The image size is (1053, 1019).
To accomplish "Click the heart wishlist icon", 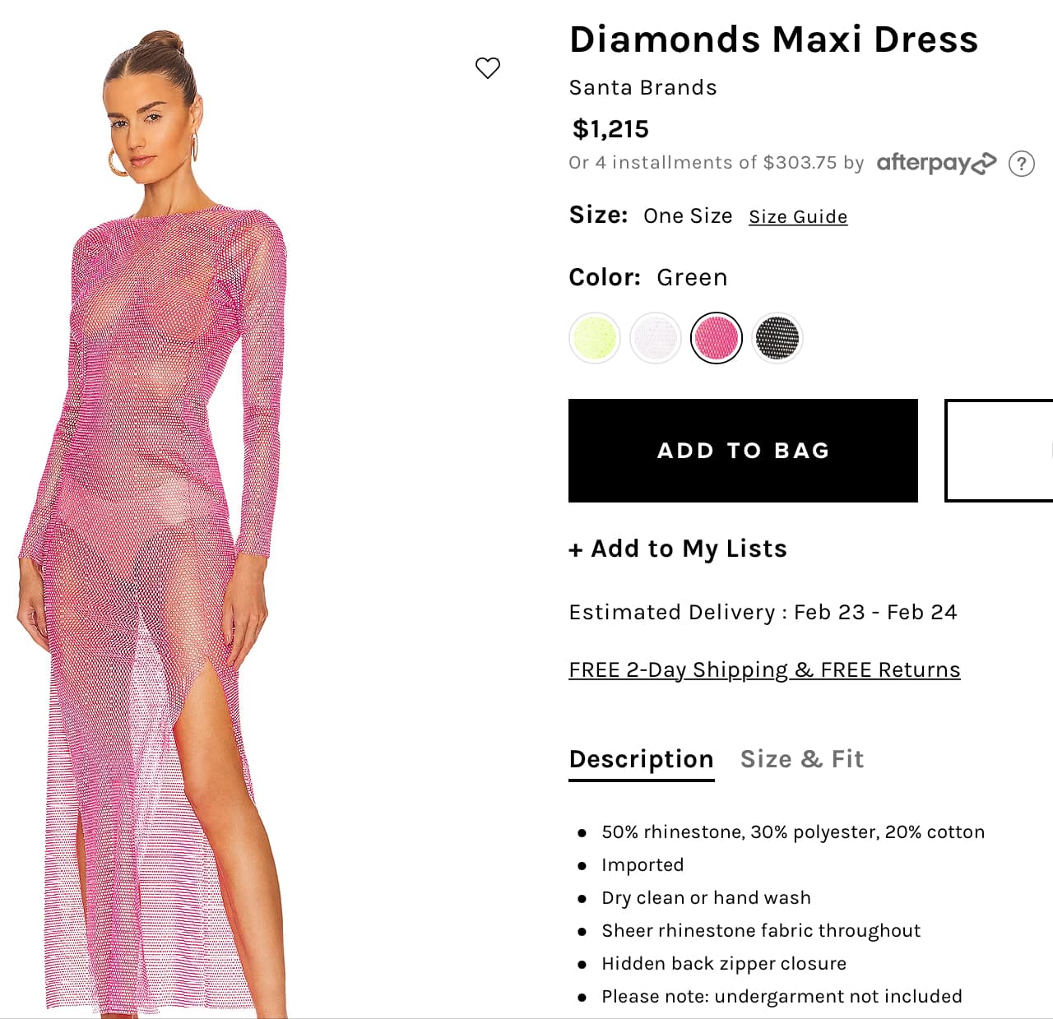I will coord(488,67).
